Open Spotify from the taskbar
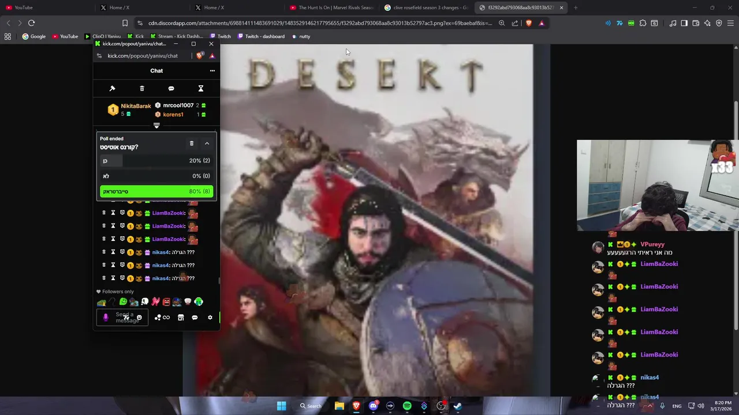 point(407,406)
